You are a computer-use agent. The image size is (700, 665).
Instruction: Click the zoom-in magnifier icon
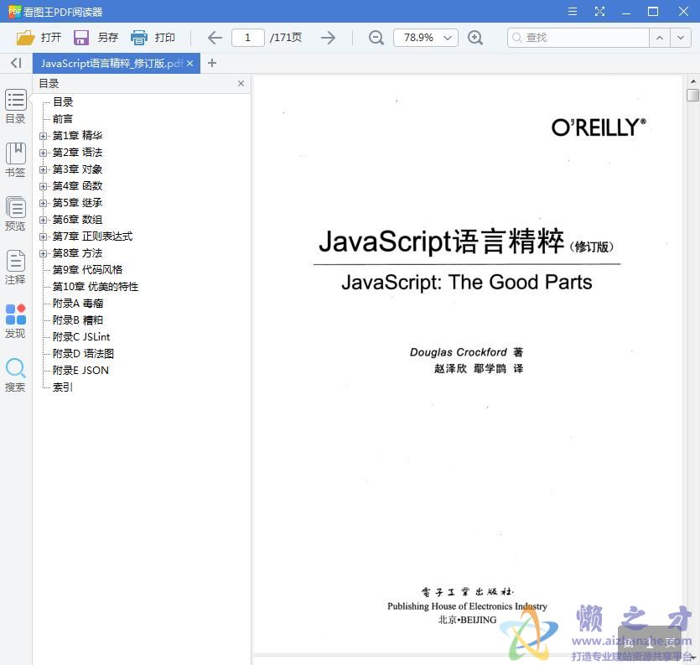click(476, 38)
